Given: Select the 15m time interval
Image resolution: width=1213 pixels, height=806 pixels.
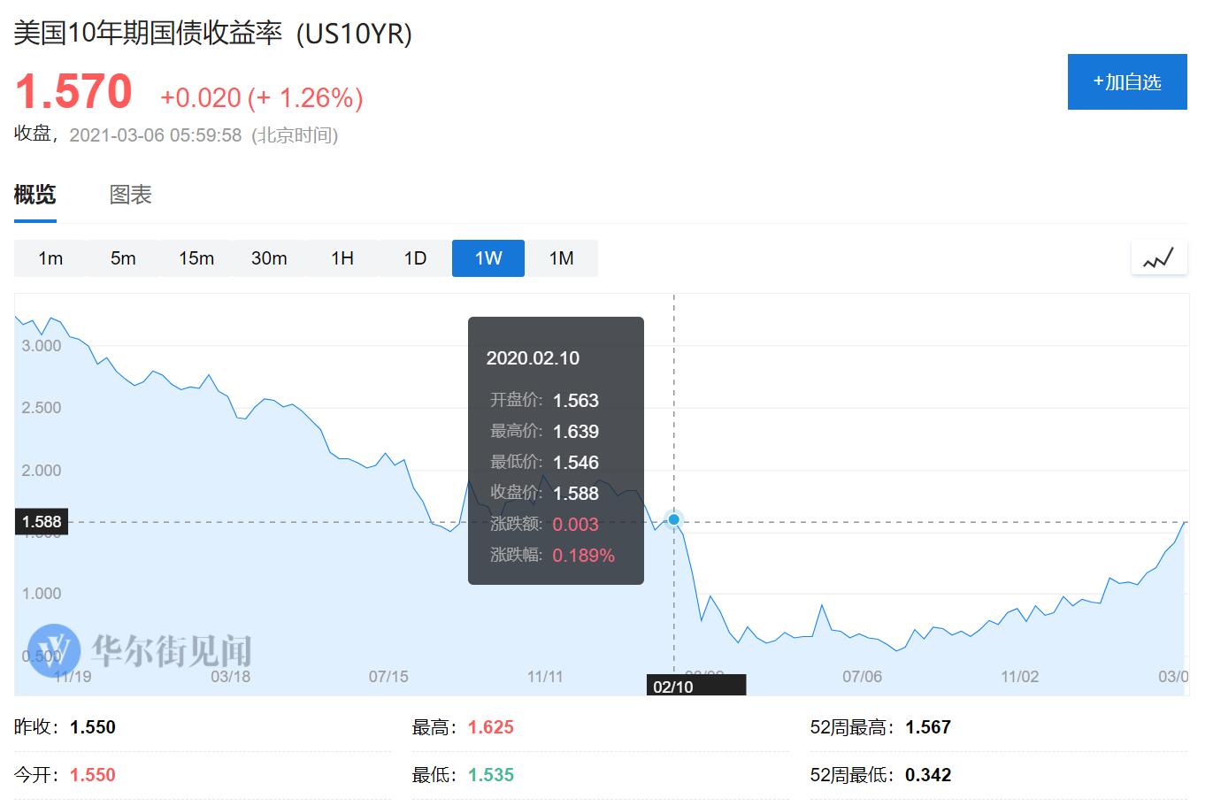Looking at the screenshot, I should 196,258.
